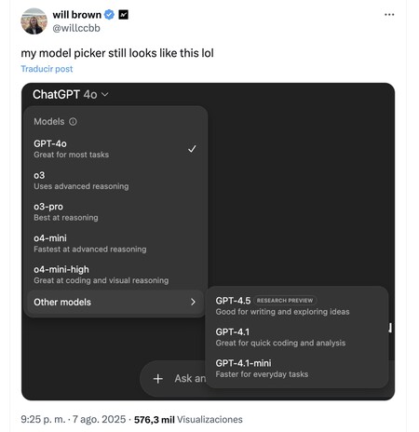This screenshot has width=419, height=432.
Task: Select GPT-4.5 from other models
Action: coord(296,306)
